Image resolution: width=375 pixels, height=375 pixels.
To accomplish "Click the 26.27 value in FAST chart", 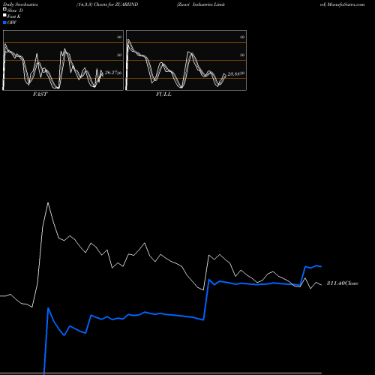I will 111,73.
